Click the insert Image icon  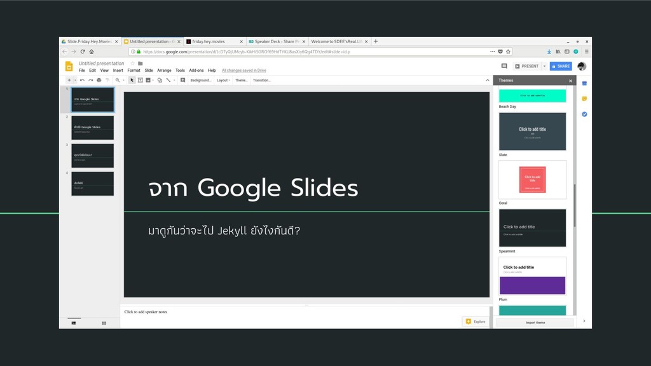pyautogui.click(x=148, y=80)
